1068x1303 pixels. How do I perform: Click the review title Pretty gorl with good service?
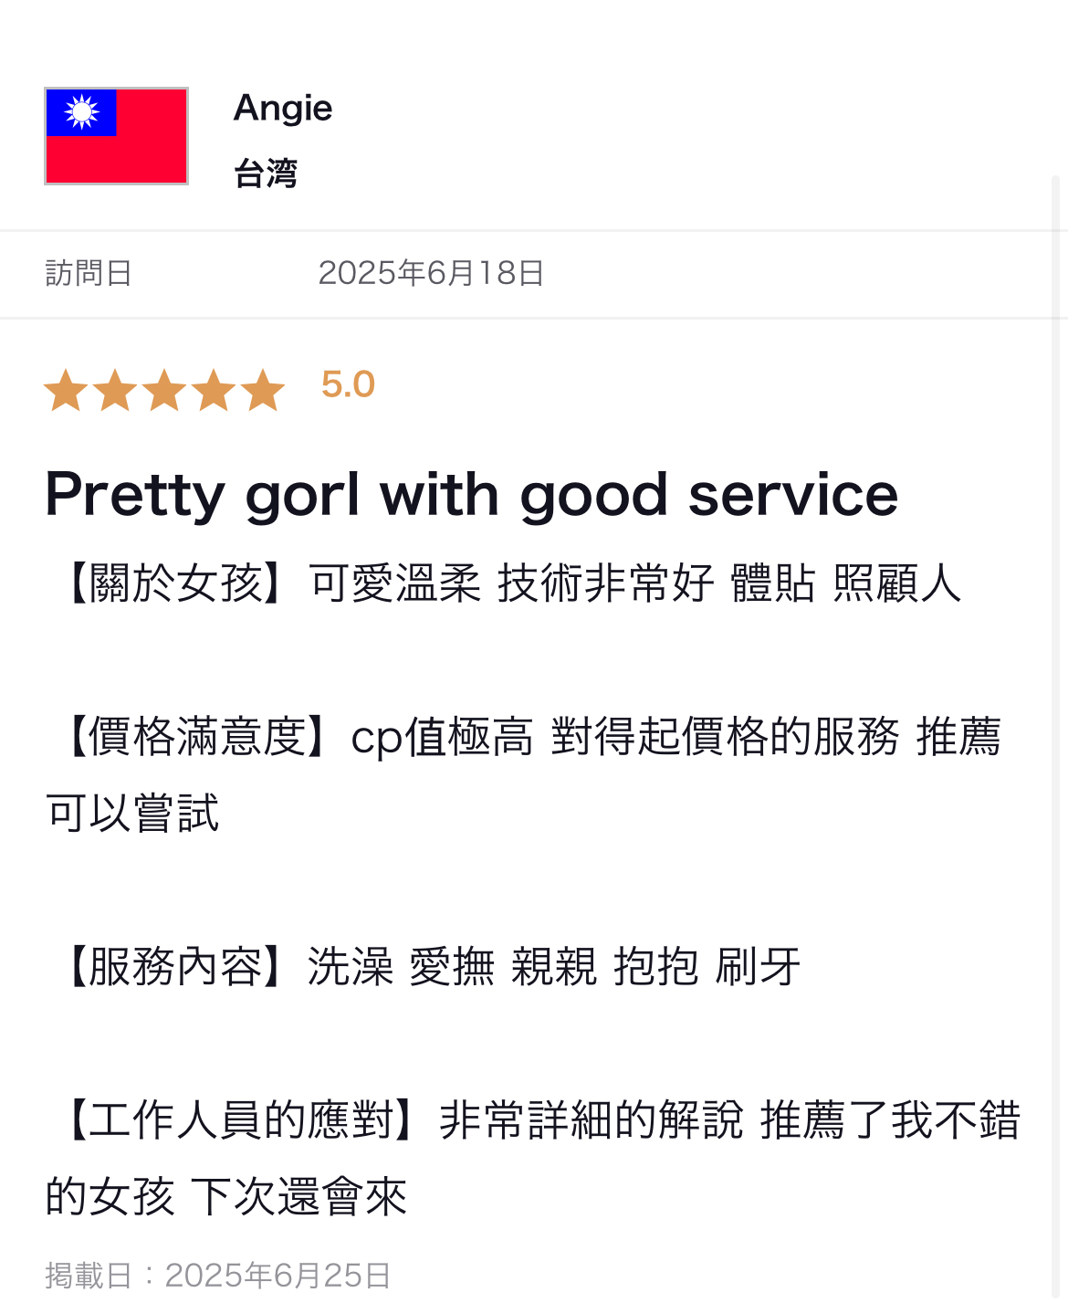tap(472, 495)
